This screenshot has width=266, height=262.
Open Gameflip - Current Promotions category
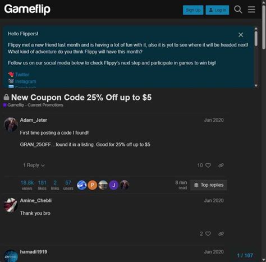coord(35,105)
